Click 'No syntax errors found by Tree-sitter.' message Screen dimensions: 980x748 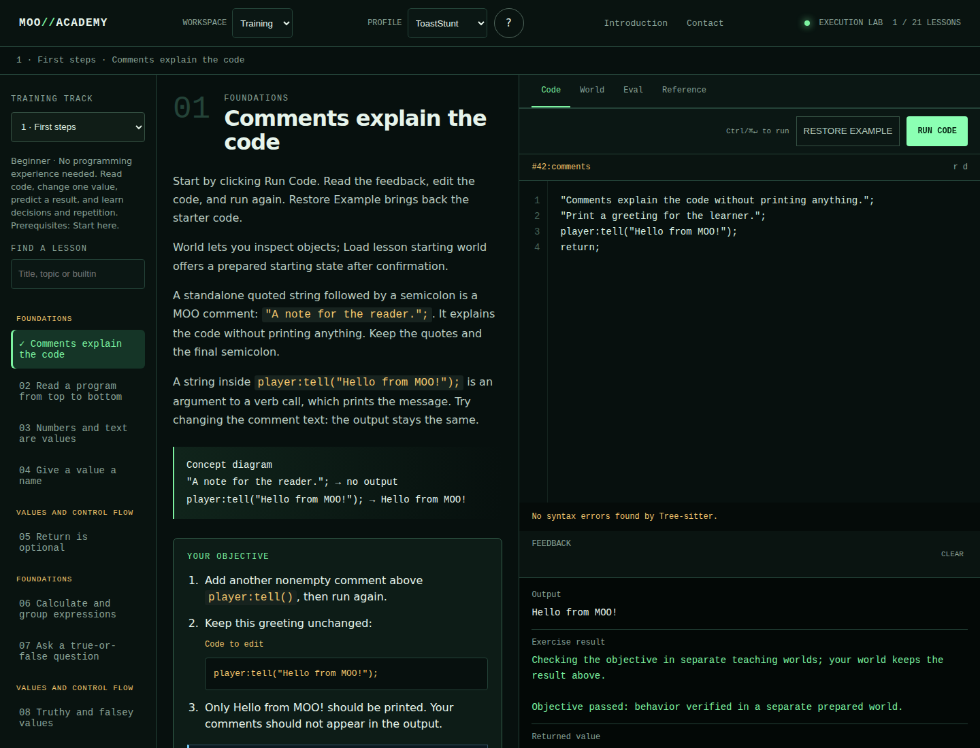pyautogui.click(x=624, y=517)
